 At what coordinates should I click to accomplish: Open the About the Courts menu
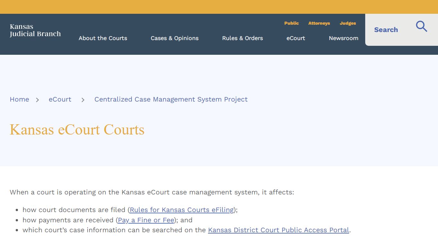pos(103,38)
